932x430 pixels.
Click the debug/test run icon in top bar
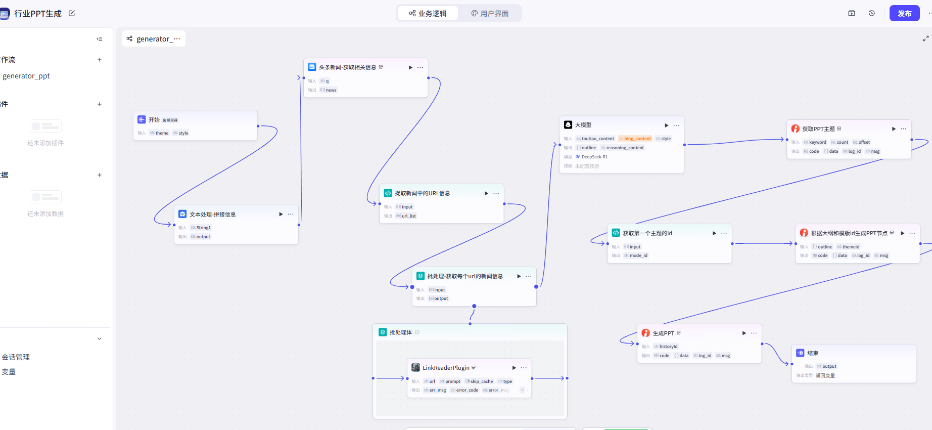tap(852, 14)
